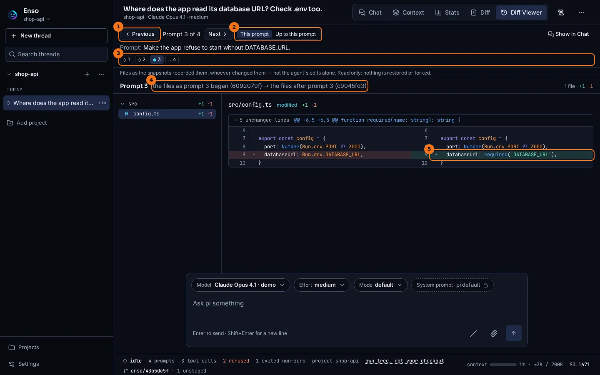Open the Effort medium dropdown
This screenshot has width=600, height=375.
point(322,285)
